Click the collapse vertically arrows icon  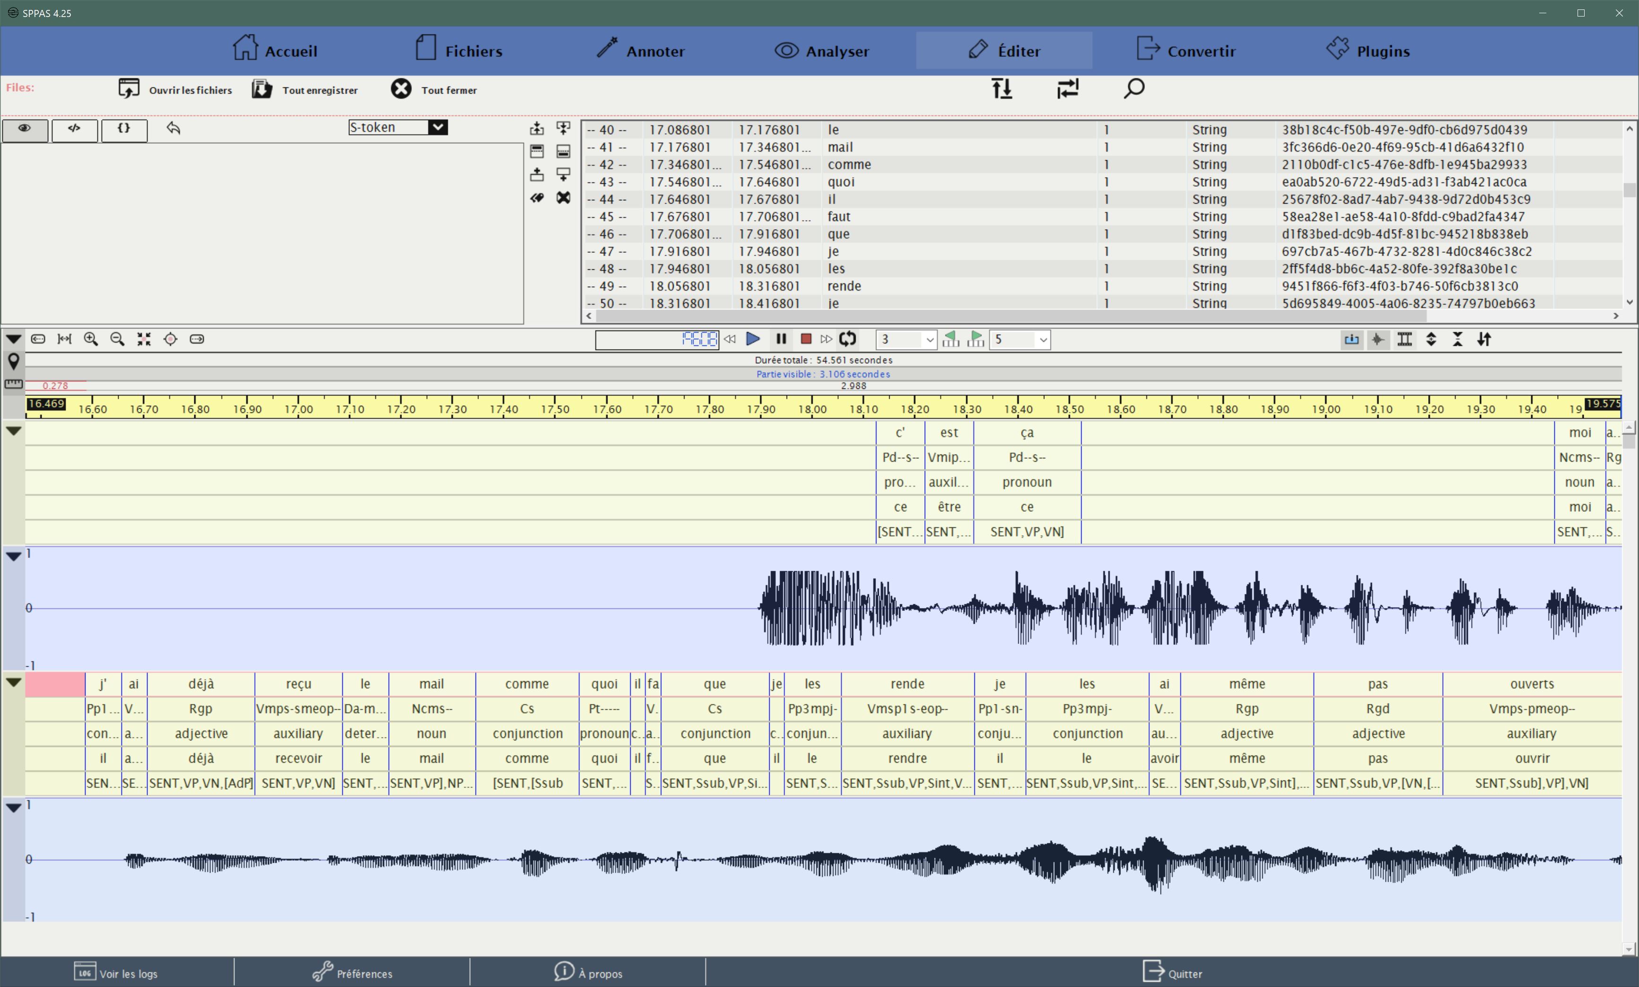click(x=1457, y=339)
